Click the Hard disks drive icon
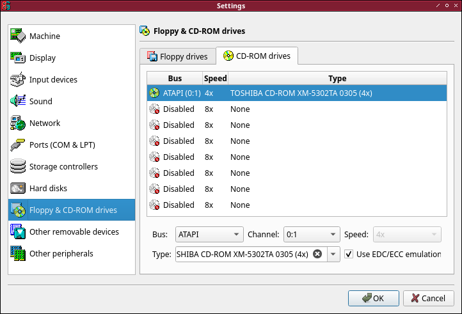 18,188
